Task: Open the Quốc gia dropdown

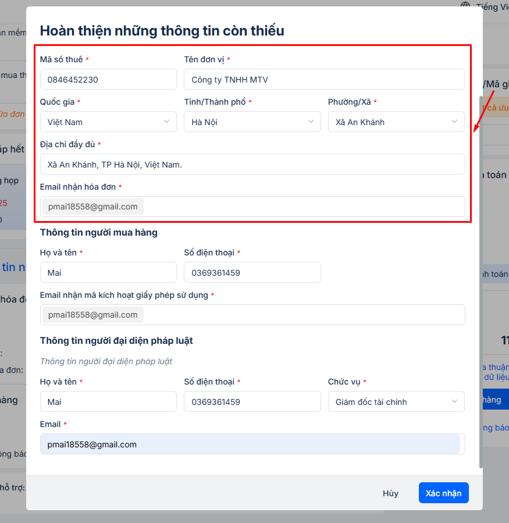Action: pos(108,122)
